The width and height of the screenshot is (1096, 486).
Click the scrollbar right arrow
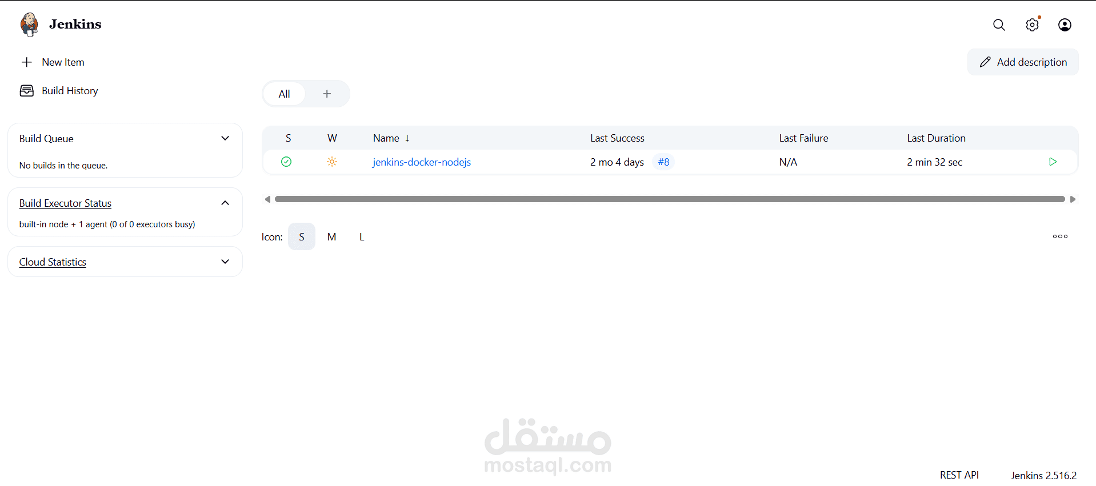[x=1073, y=199]
